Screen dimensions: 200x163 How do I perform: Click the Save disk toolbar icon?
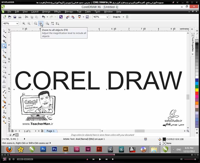15,17
